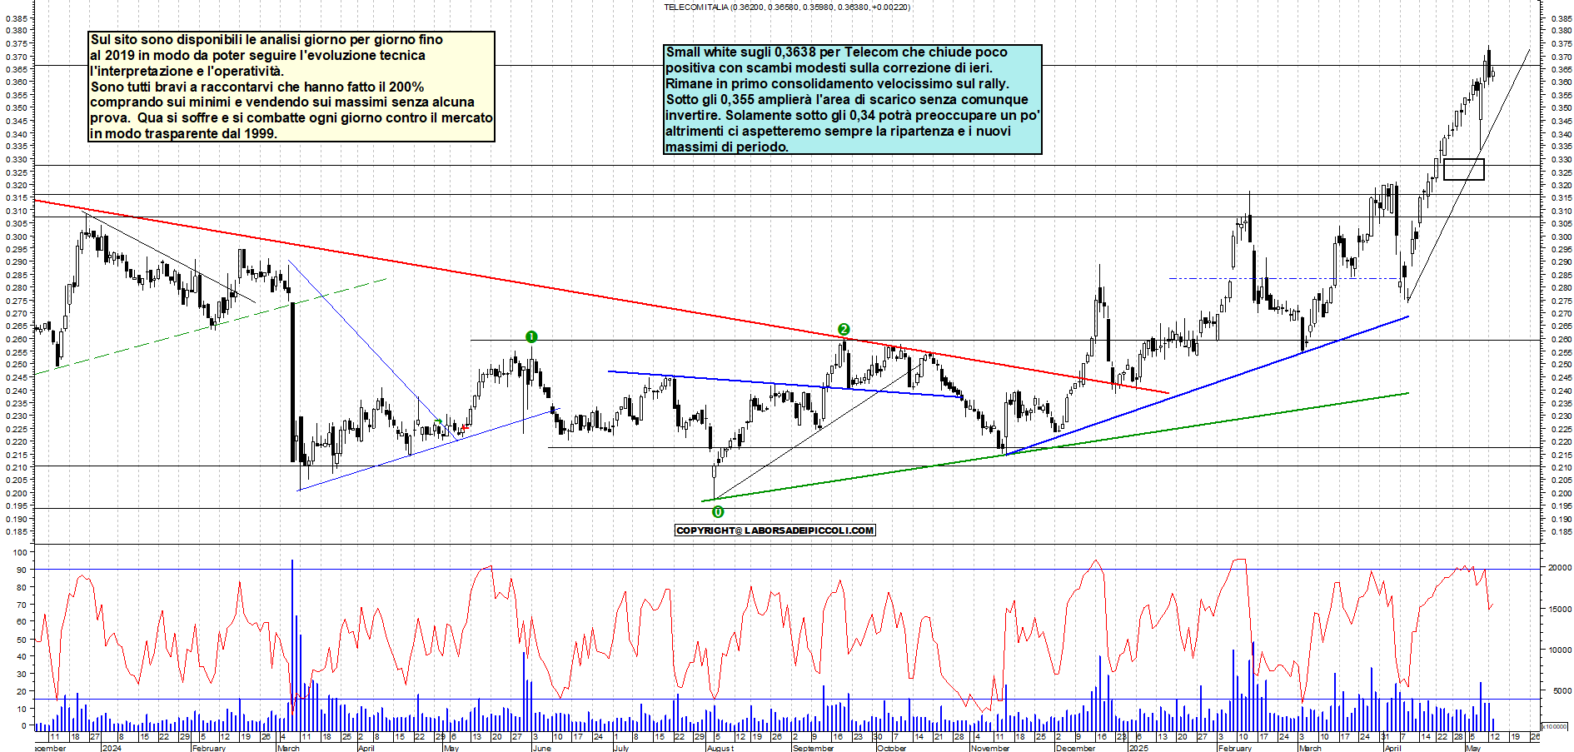Click the 20000 volume scale value

click(x=1559, y=567)
